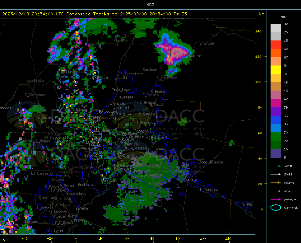Click the SanJose map label
This screenshot has width=301, height=243.
(x=150, y=70)
